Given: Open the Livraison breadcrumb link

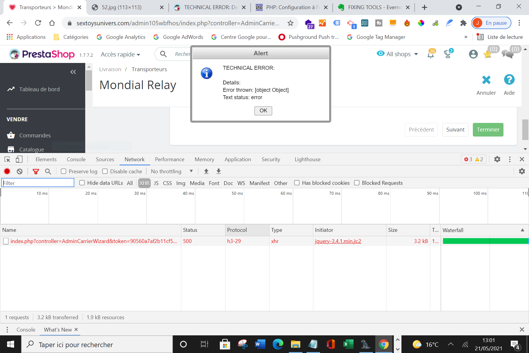Looking at the screenshot, I should click(110, 69).
